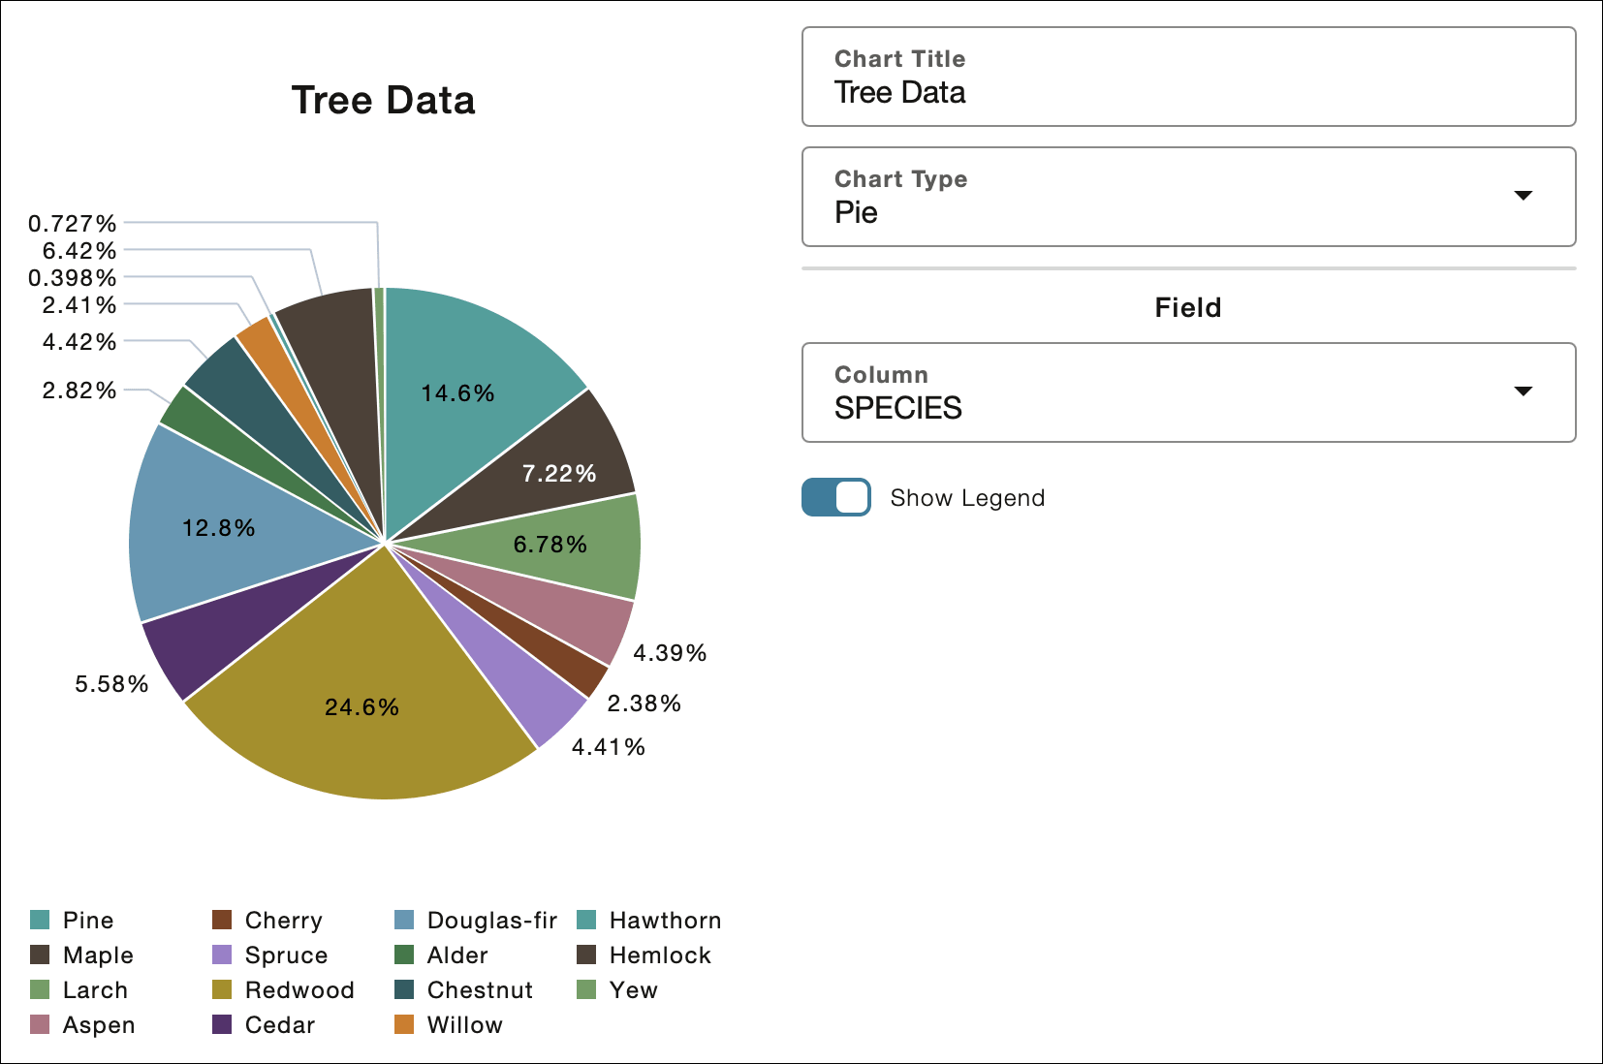Select the Hawthorn legend label
This screenshot has width=1603, height=1064.
(x=665, y=920)
